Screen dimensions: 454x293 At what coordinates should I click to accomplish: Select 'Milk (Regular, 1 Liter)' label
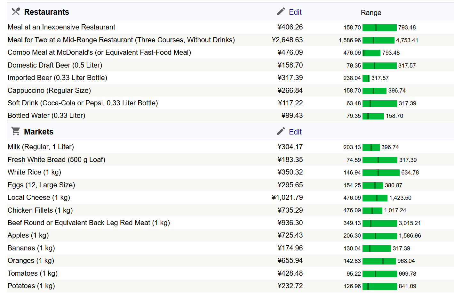click(41, 147)
